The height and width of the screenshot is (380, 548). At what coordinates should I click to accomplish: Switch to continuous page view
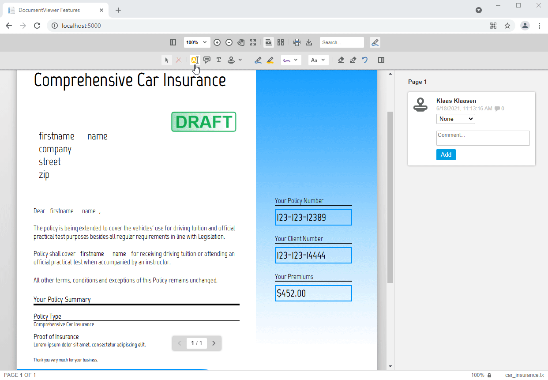(268, 42)
